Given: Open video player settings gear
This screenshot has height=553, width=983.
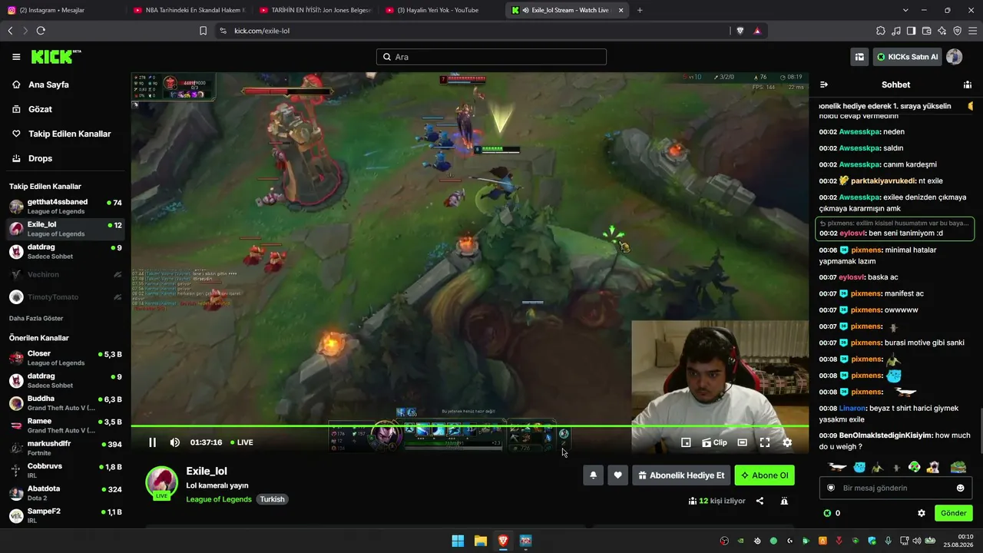Looking at the screenshot, I should (x=787, y=442).
